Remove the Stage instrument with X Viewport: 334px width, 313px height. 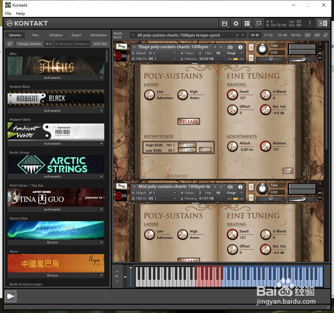click(x=320, y=44)
